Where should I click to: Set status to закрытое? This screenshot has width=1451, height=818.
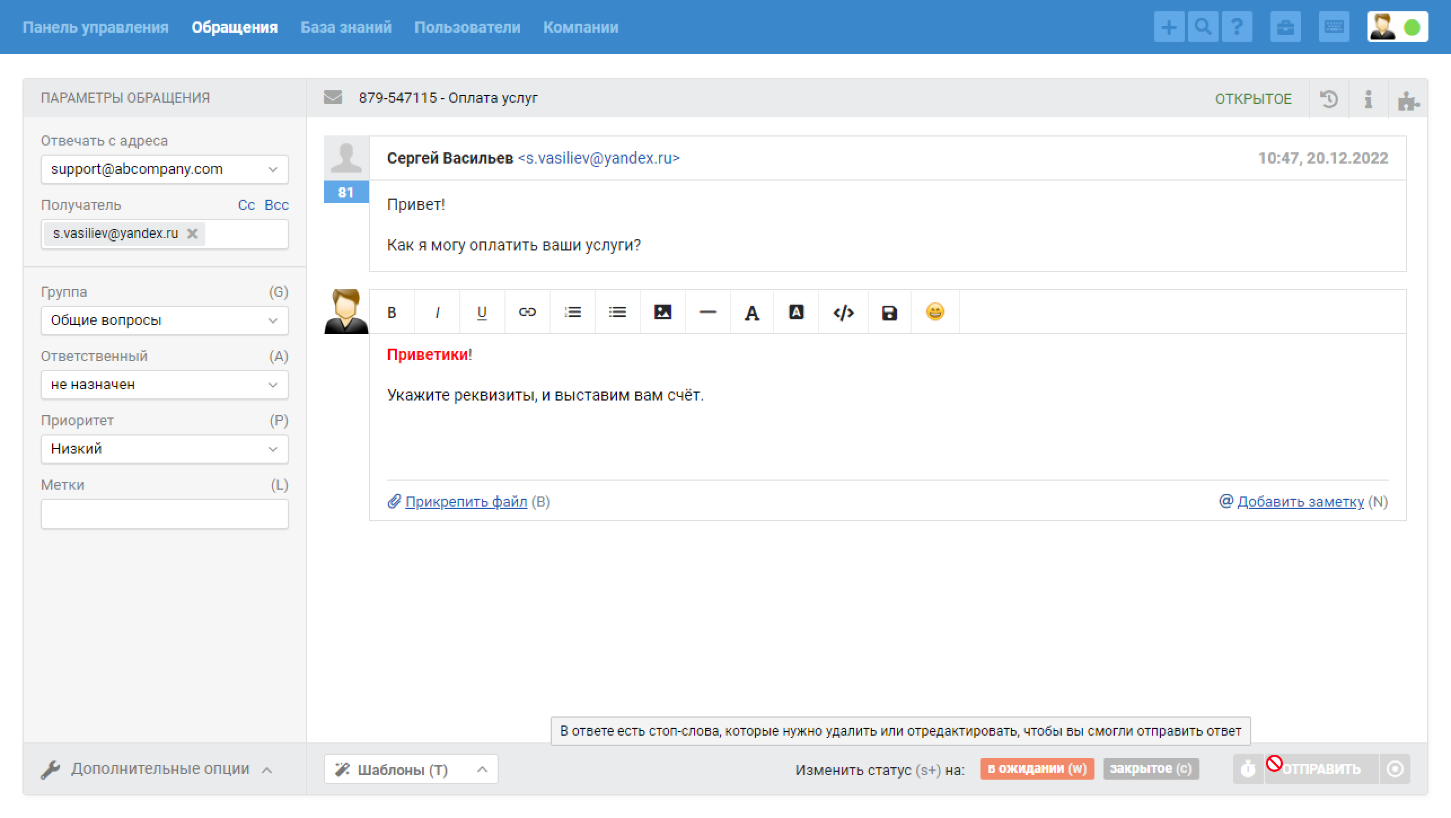click(1151, 769)
